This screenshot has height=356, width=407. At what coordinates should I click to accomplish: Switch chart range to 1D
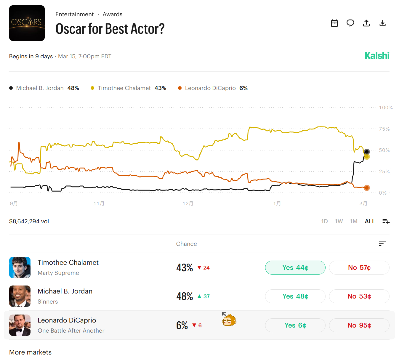click(324, 221)
